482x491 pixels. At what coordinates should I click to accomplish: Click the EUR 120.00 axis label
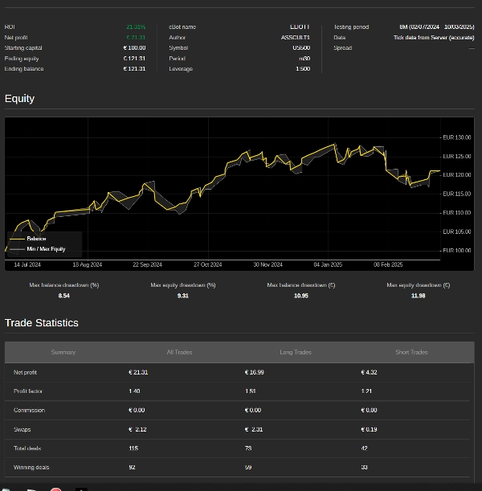tap(456, 175)
